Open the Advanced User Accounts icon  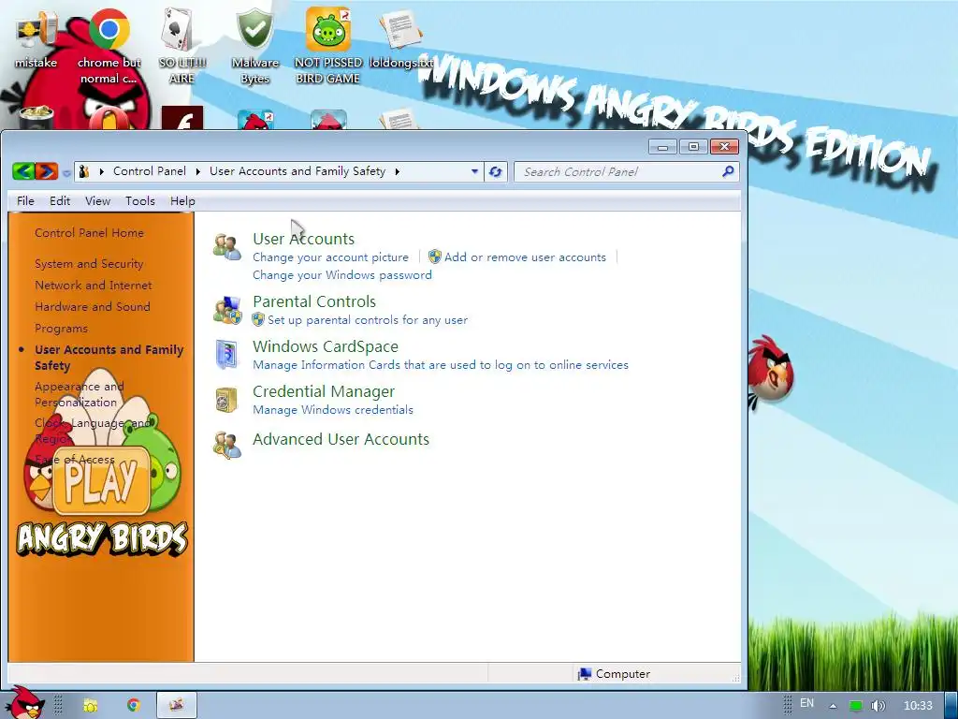click(x=226, y=445)
